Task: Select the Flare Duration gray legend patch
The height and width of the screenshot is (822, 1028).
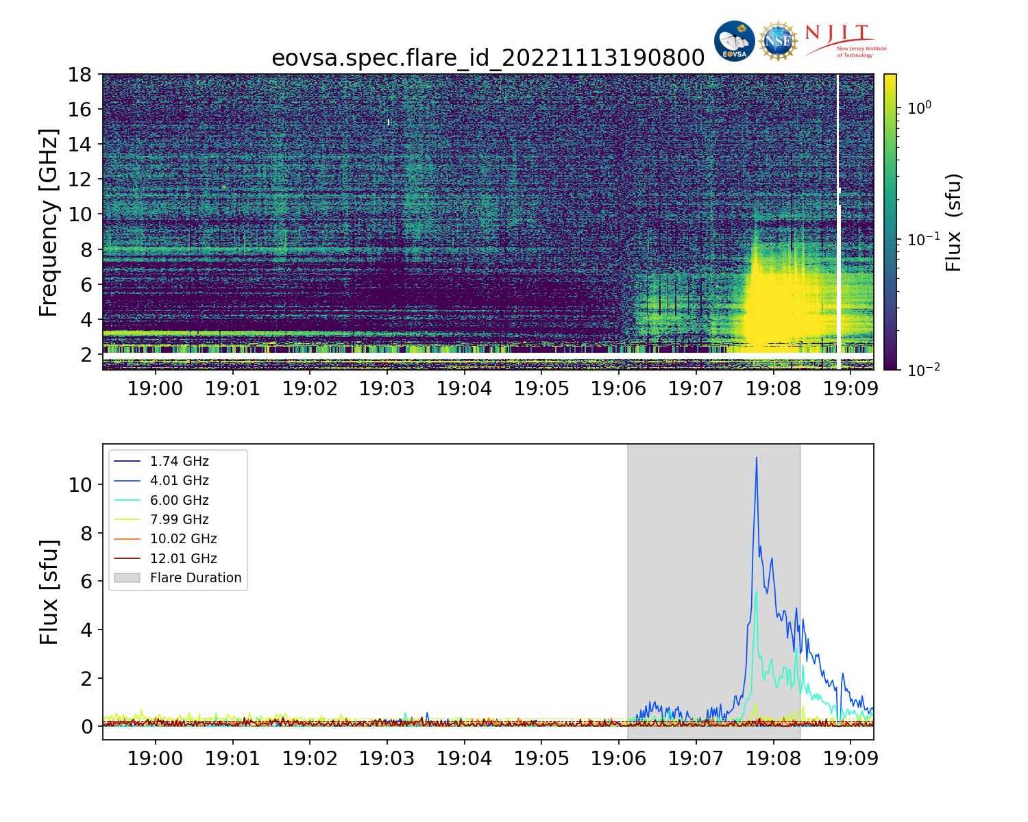Action: (127, 578)
